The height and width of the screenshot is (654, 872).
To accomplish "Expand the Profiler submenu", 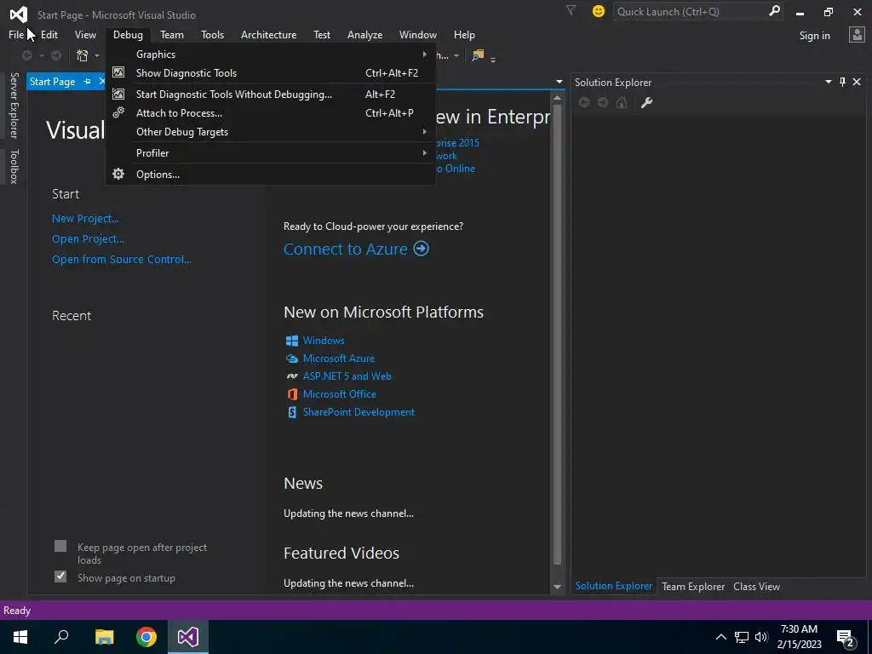I will [x=424, y=153].
